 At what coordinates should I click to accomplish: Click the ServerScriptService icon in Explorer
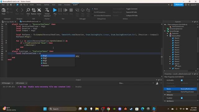pos(168,29)
